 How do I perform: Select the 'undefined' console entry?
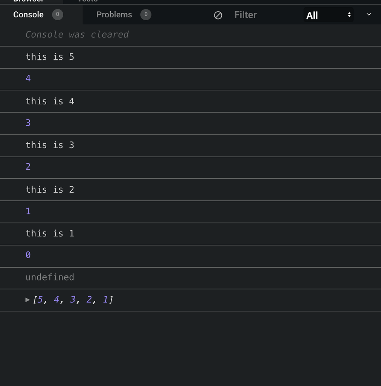coord(50,277)
